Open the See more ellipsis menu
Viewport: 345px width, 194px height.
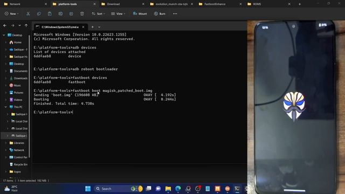[x=175, y=13]
